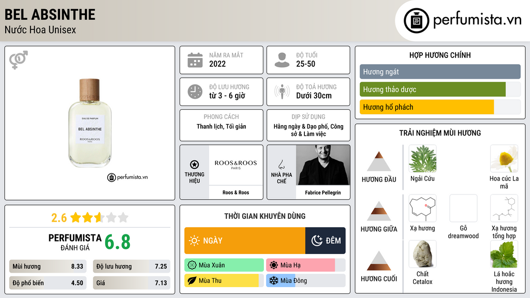Click the Fabrice Pellegrin perfumer photo
This screenshot has height=298, width=530.
323,165
